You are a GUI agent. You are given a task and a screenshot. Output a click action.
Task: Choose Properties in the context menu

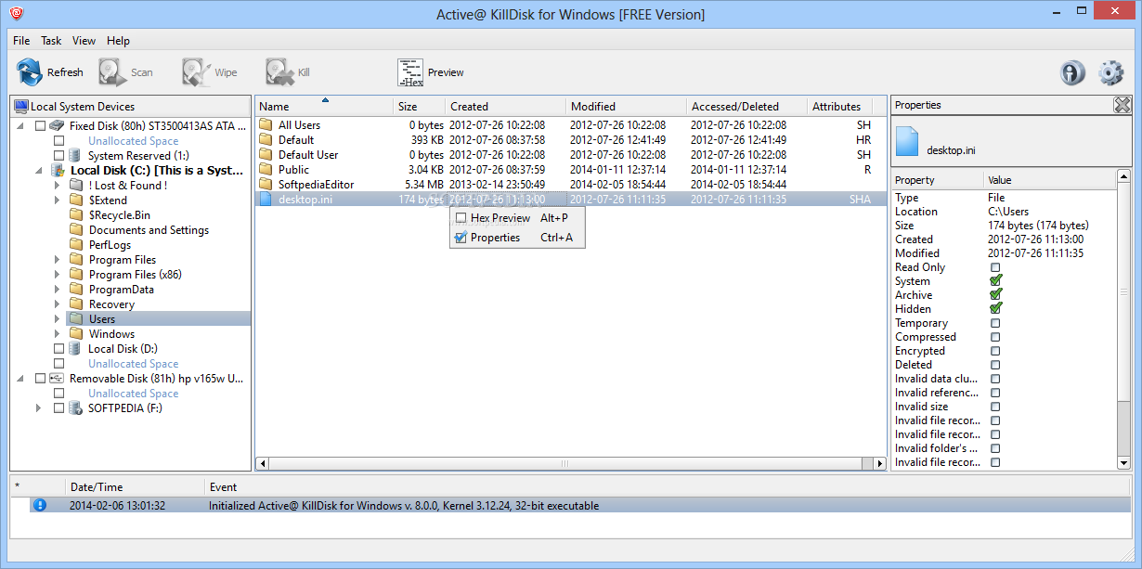tap(517, 238)
